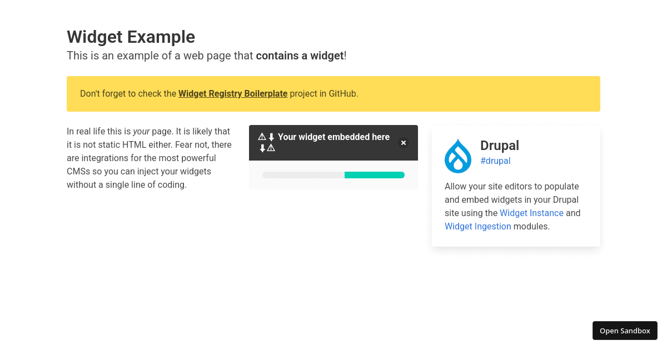Click the introductory paragraph text

click(149, 158)
